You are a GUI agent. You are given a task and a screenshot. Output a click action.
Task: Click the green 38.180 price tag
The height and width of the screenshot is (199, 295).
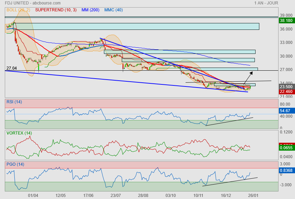[286, 21]
